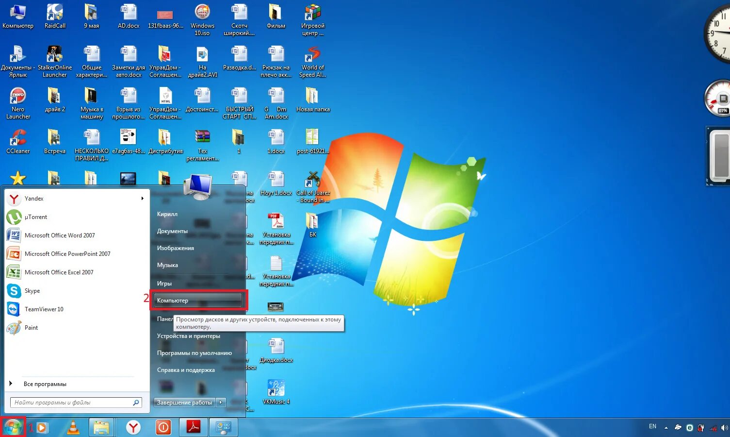Select the Тех регламент archive icon

pyautogui.click(x=202, y=145)
